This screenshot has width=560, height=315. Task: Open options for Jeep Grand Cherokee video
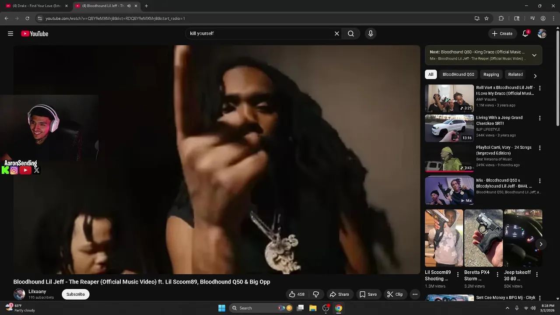539,119
